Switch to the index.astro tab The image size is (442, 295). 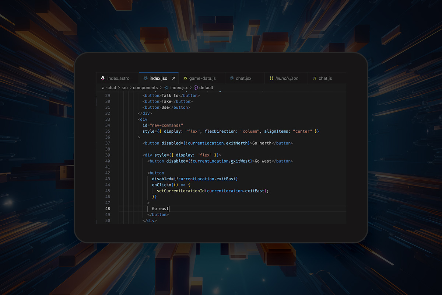point(117,78)
